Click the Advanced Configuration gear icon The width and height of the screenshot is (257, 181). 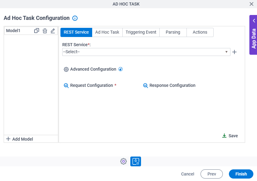(66, 69)
